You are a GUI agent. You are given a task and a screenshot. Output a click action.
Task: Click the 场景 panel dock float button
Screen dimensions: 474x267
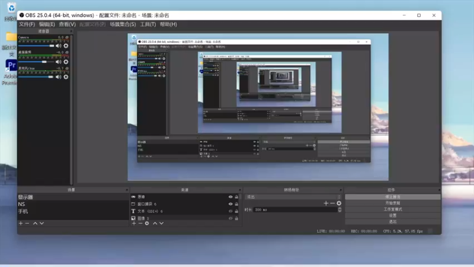point(127,190)
